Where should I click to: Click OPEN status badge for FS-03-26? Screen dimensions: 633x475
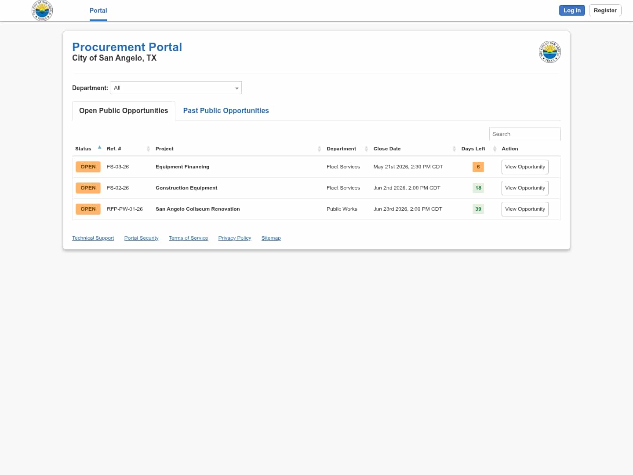click(88, 167)
